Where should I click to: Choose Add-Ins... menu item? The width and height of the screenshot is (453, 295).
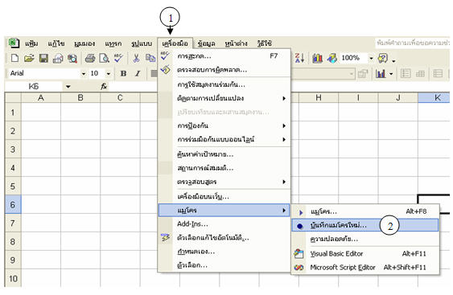point(224,224)
